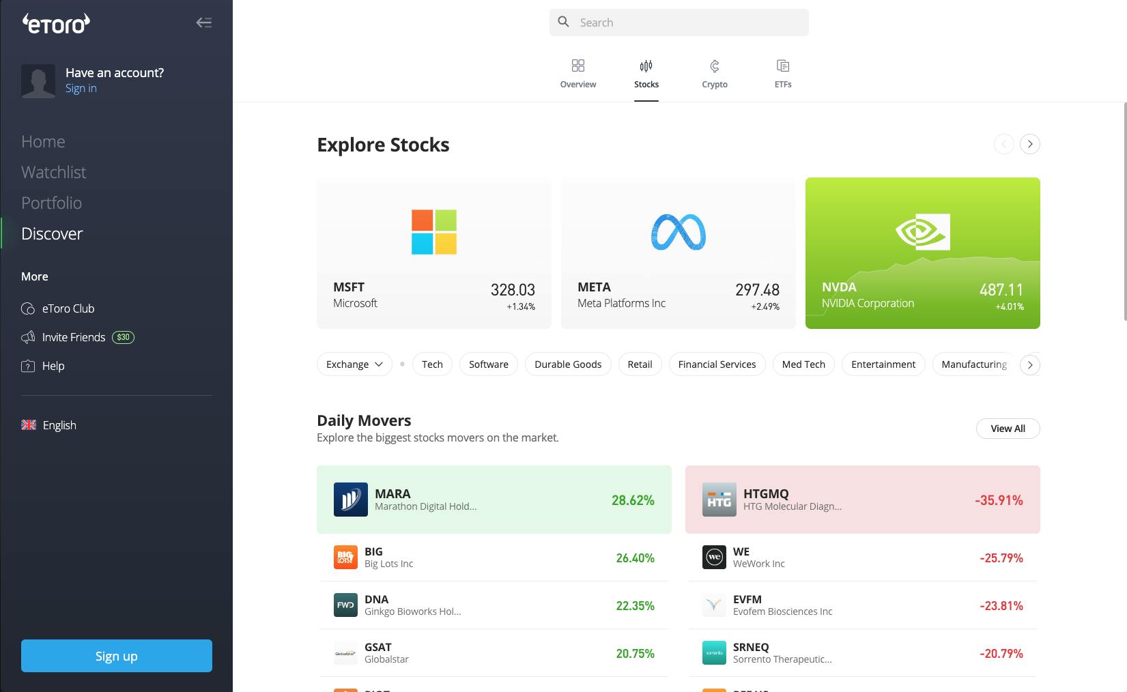Click View All for Daily Movers
The image size is (1127, 692).
1008,429
